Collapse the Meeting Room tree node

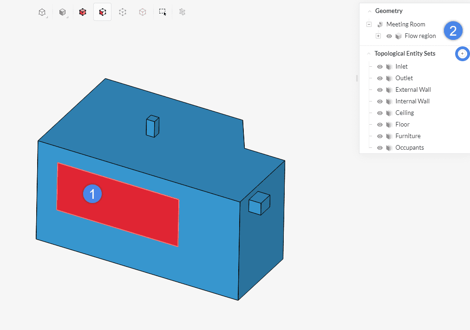point(368,24)
